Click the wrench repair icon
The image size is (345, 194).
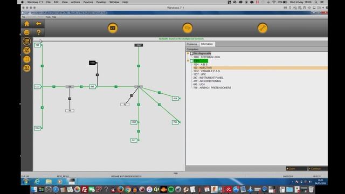263,28
